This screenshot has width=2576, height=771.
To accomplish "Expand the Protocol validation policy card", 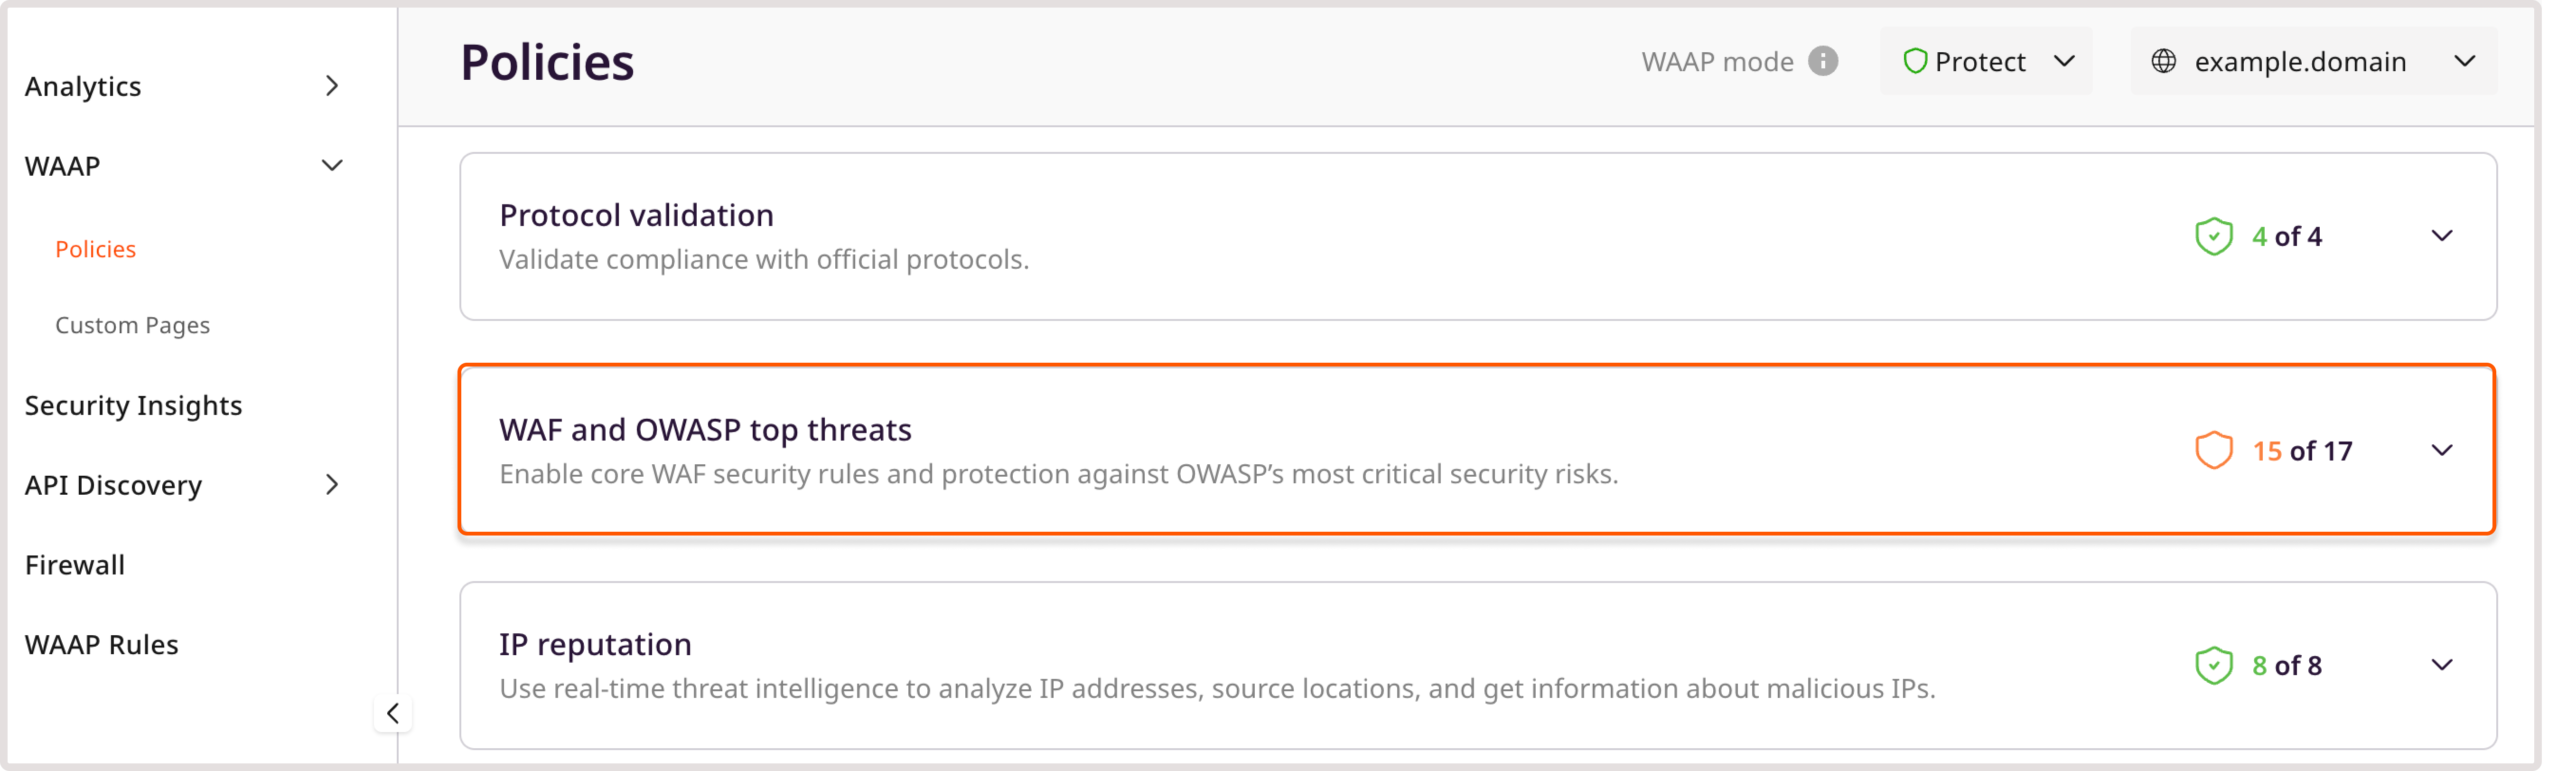I will tap(2443, 236).
